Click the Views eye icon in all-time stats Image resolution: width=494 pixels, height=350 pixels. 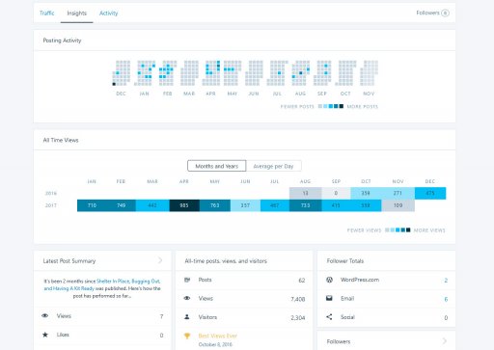click(x=187, y=298)
